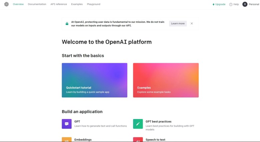This screenshot has height=142, width=260.
Task: Click the Help question mark icon
Action: point(231,4)
